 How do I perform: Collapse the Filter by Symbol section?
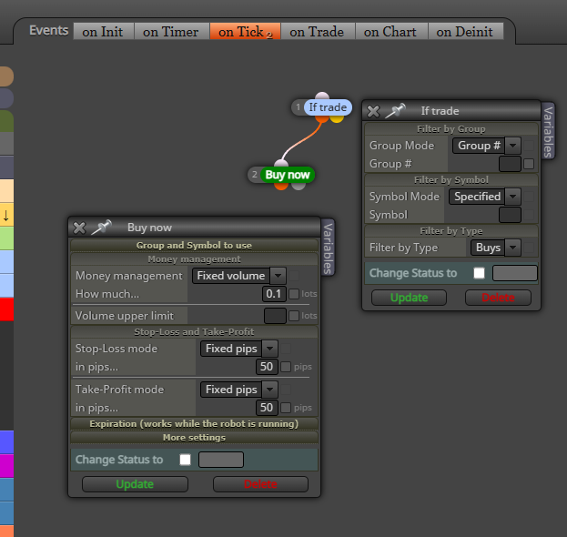point(451,180)
